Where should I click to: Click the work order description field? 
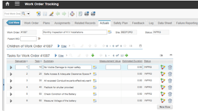[75, 32]
